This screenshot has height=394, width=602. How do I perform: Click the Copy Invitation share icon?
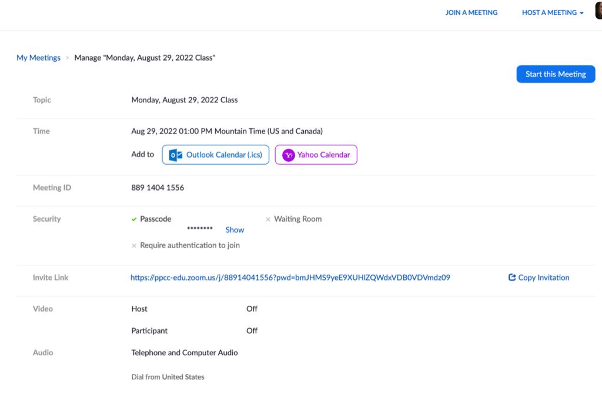pos(511,277)
